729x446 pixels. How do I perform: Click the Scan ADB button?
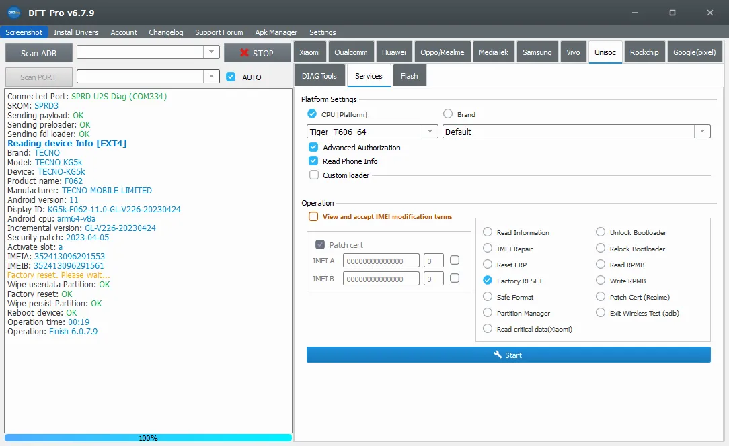[x=38, y=53]
